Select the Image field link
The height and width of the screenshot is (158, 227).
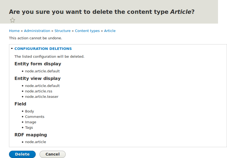(x=31, y=122)
